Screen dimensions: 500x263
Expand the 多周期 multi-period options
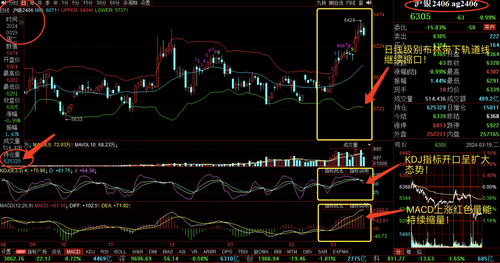pos(130,3)
